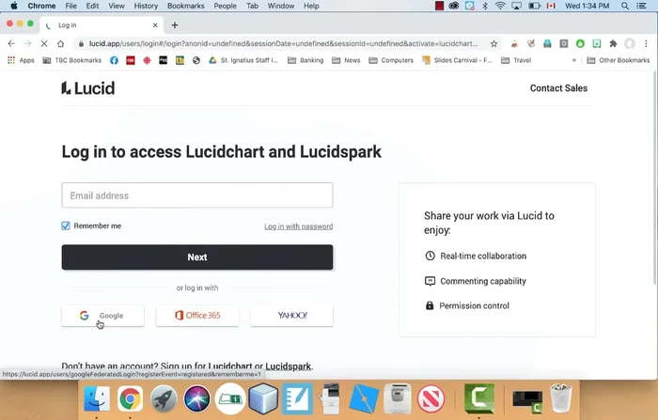Go back in Chrome

pyautogui.click(x=11, y=43)
